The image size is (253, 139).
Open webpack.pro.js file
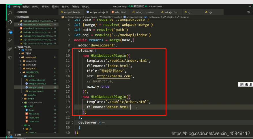[x=36, y=91]
